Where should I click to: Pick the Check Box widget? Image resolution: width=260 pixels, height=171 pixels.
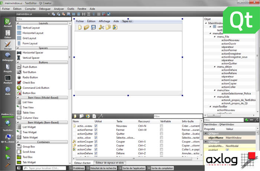(x=29, y=83)
